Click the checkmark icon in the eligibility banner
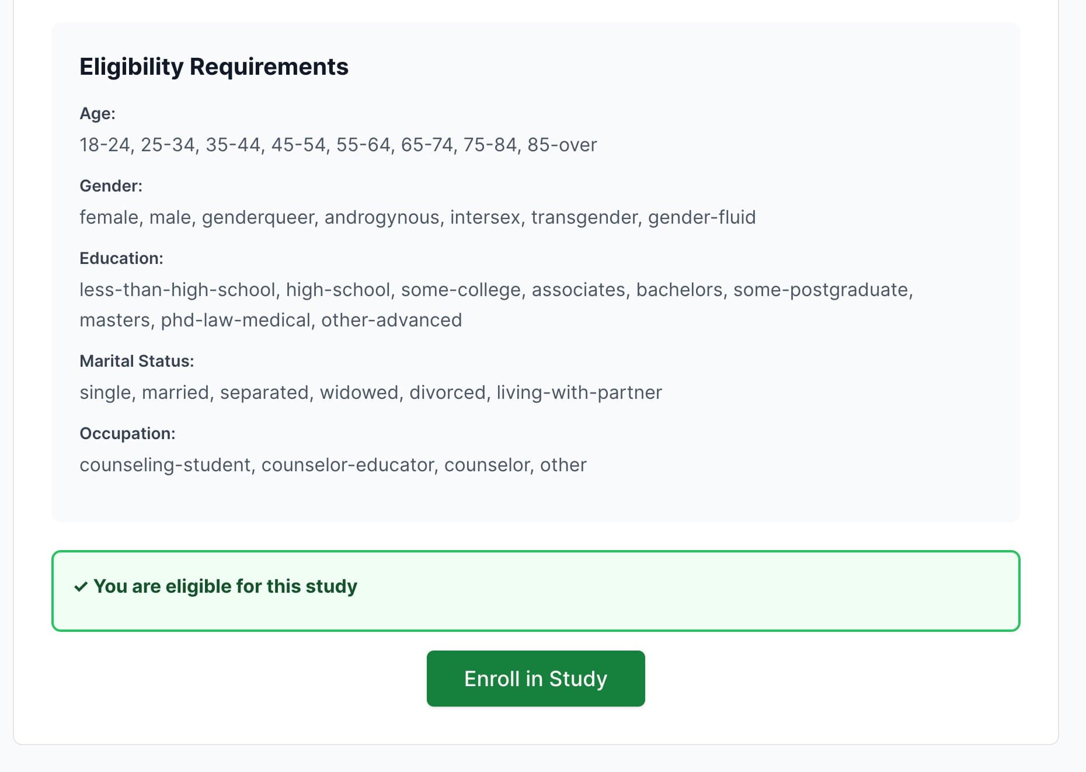 pyautogui.click(x=81, y=586)
